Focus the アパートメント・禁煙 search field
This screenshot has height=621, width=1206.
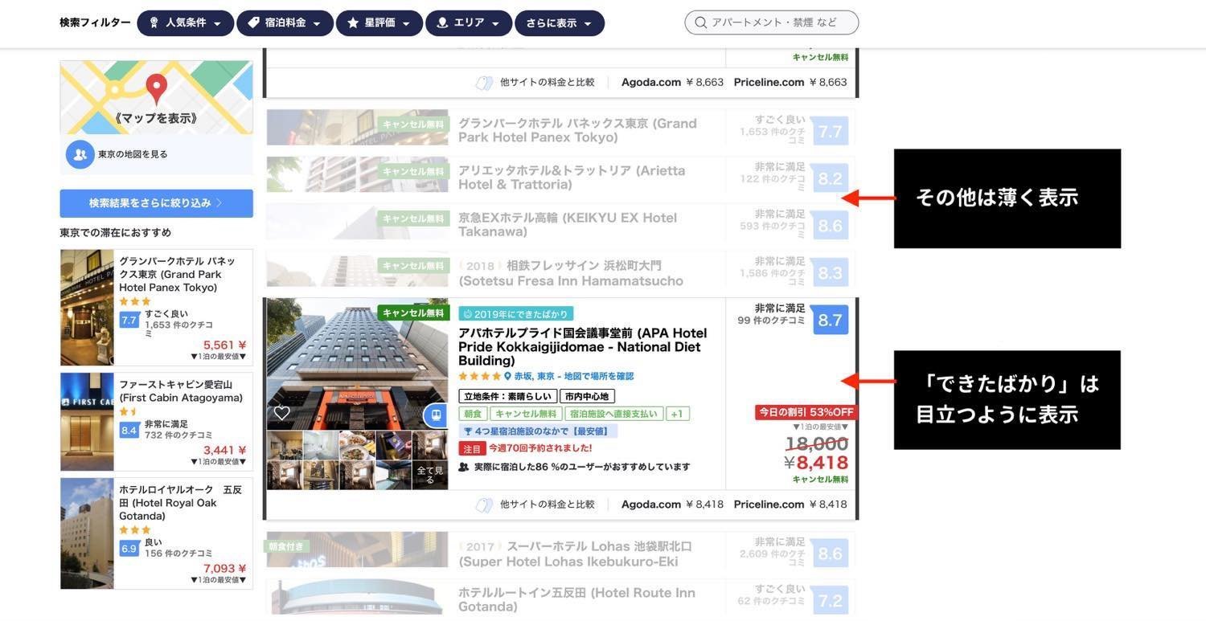click(772, 22)
